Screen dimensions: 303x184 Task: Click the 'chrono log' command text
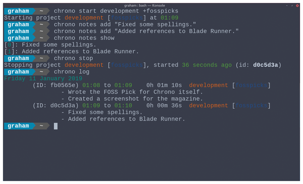pyautogui.click(x=72, y=72)
